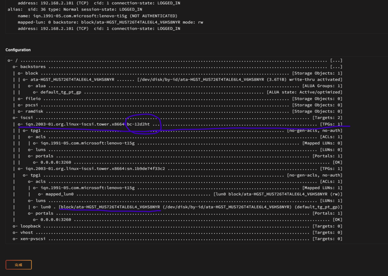The height and width of the screenshot is (276, 388).
Task: Click the fileio backstore row
Action: point(180,99)
